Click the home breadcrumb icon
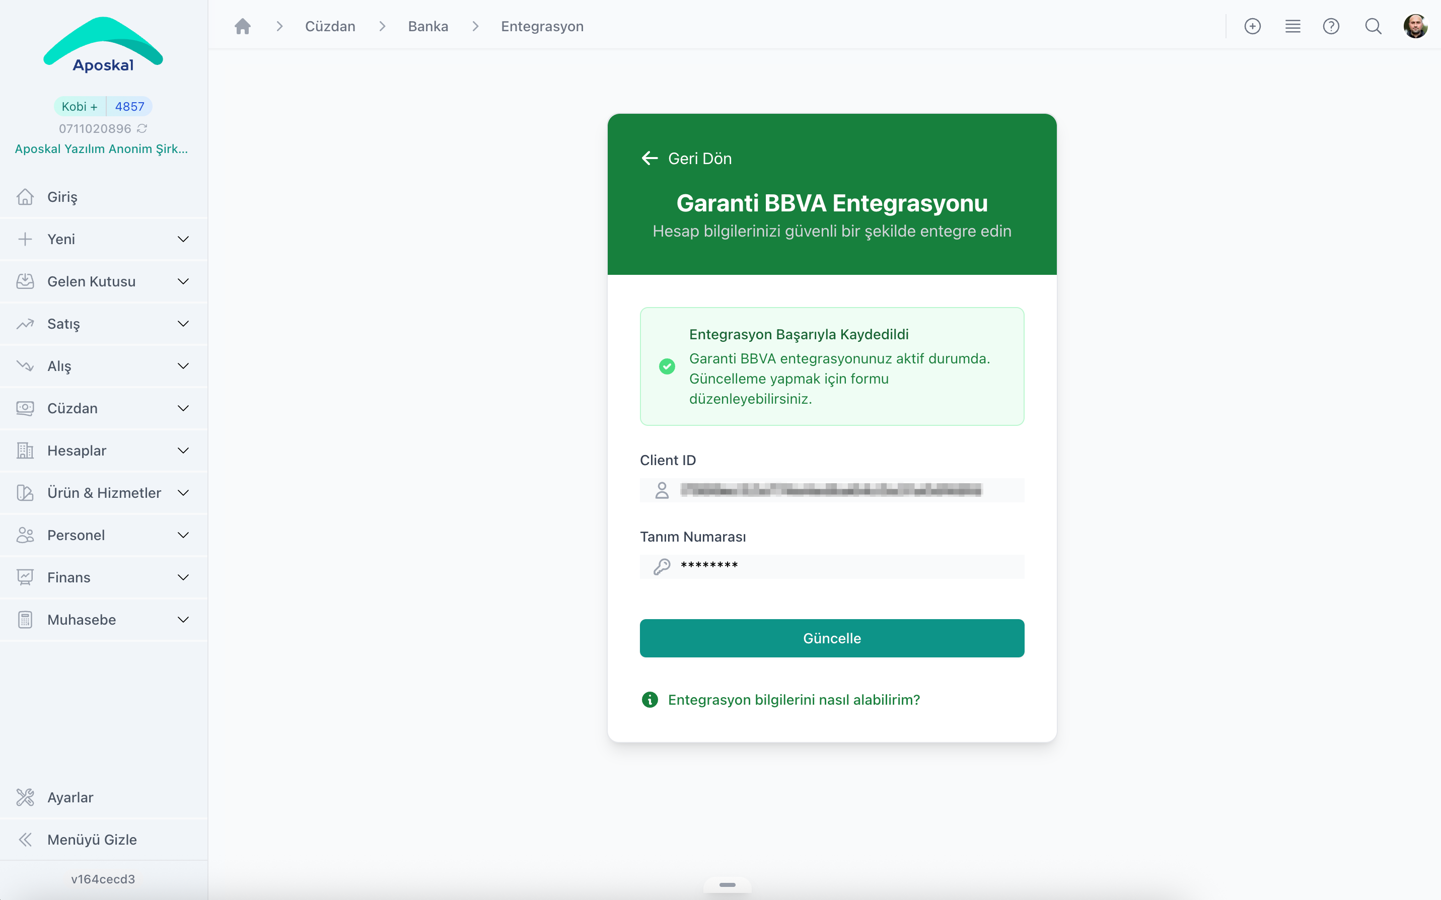The height and width of the screenshot is (900, 1441). pos(242,26)
